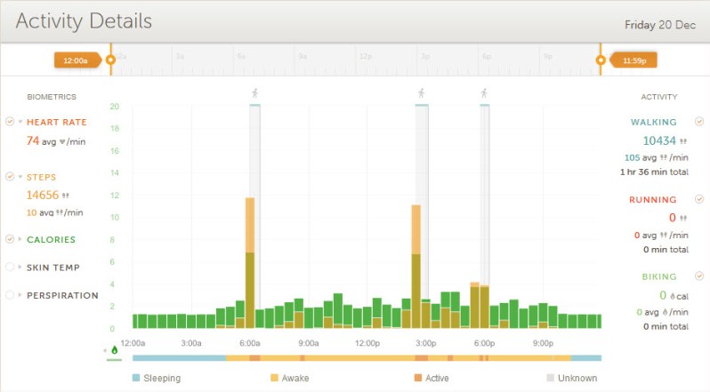Toggle the Heart Rate checkbox
This screenshot has width=710, height=392.
click(9, 123)
